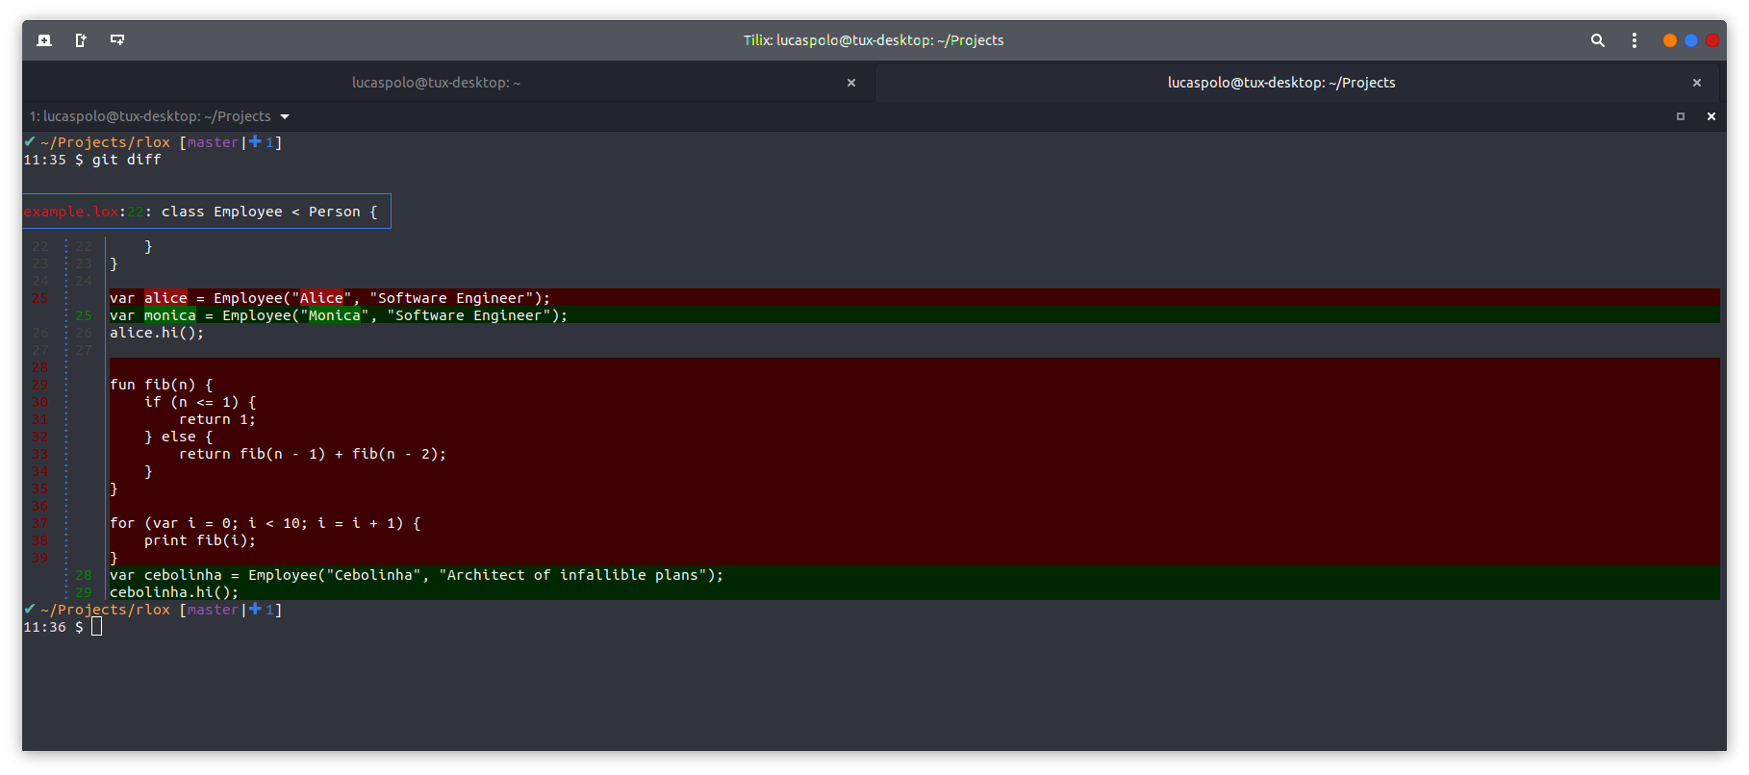Viewport: 1749px width, 775px height.
Task: Click the red close window button
Action: pyautogui.click(x=1712, y=40)
